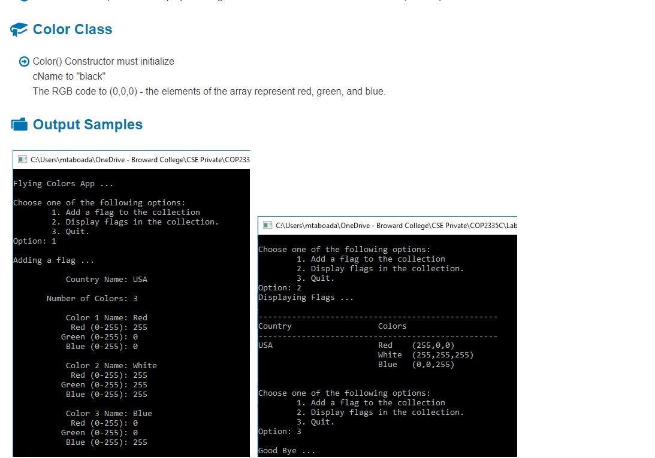Click the circled arrow icon before Color() Constructor
The width and height of the screenshot is (655, 458).
(23, 61)
